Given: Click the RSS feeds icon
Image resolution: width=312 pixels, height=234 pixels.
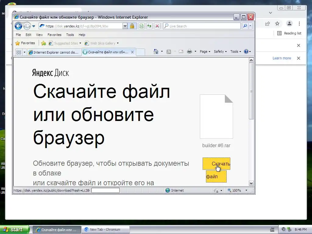Looking at the screenshot, I should (169, 52).
